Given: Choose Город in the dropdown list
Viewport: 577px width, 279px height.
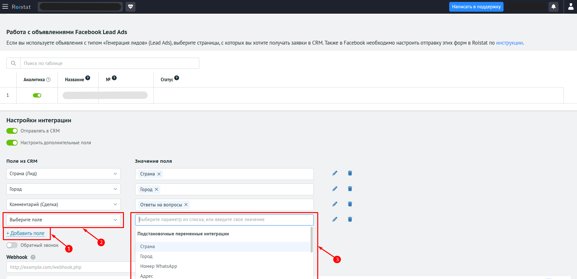Looking at the screenshot, I should click(146, 256).
